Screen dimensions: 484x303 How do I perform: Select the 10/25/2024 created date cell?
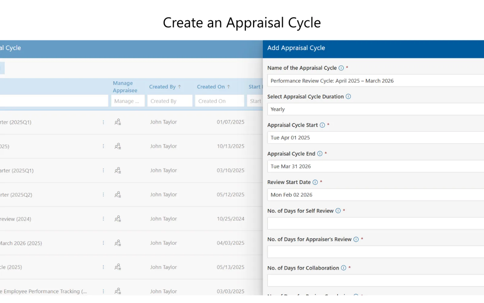click(x=231, y=219)
